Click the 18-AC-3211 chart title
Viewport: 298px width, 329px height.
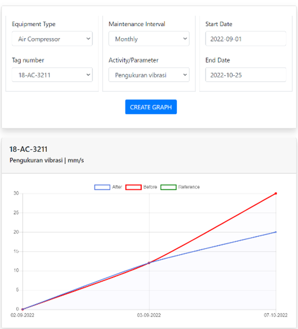coord(26,149)
